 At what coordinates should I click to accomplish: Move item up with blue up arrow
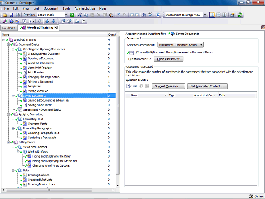47,21
